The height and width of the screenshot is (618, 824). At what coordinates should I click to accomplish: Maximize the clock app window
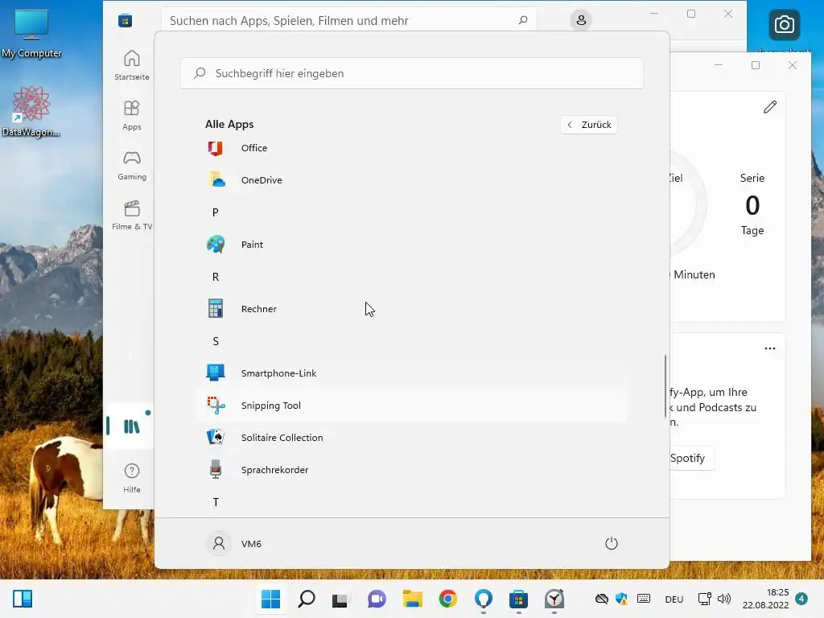coord(756,65)
